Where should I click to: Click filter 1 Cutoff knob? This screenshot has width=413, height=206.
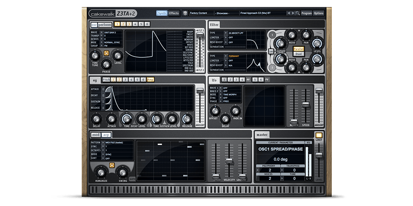(x=281, y=44)
